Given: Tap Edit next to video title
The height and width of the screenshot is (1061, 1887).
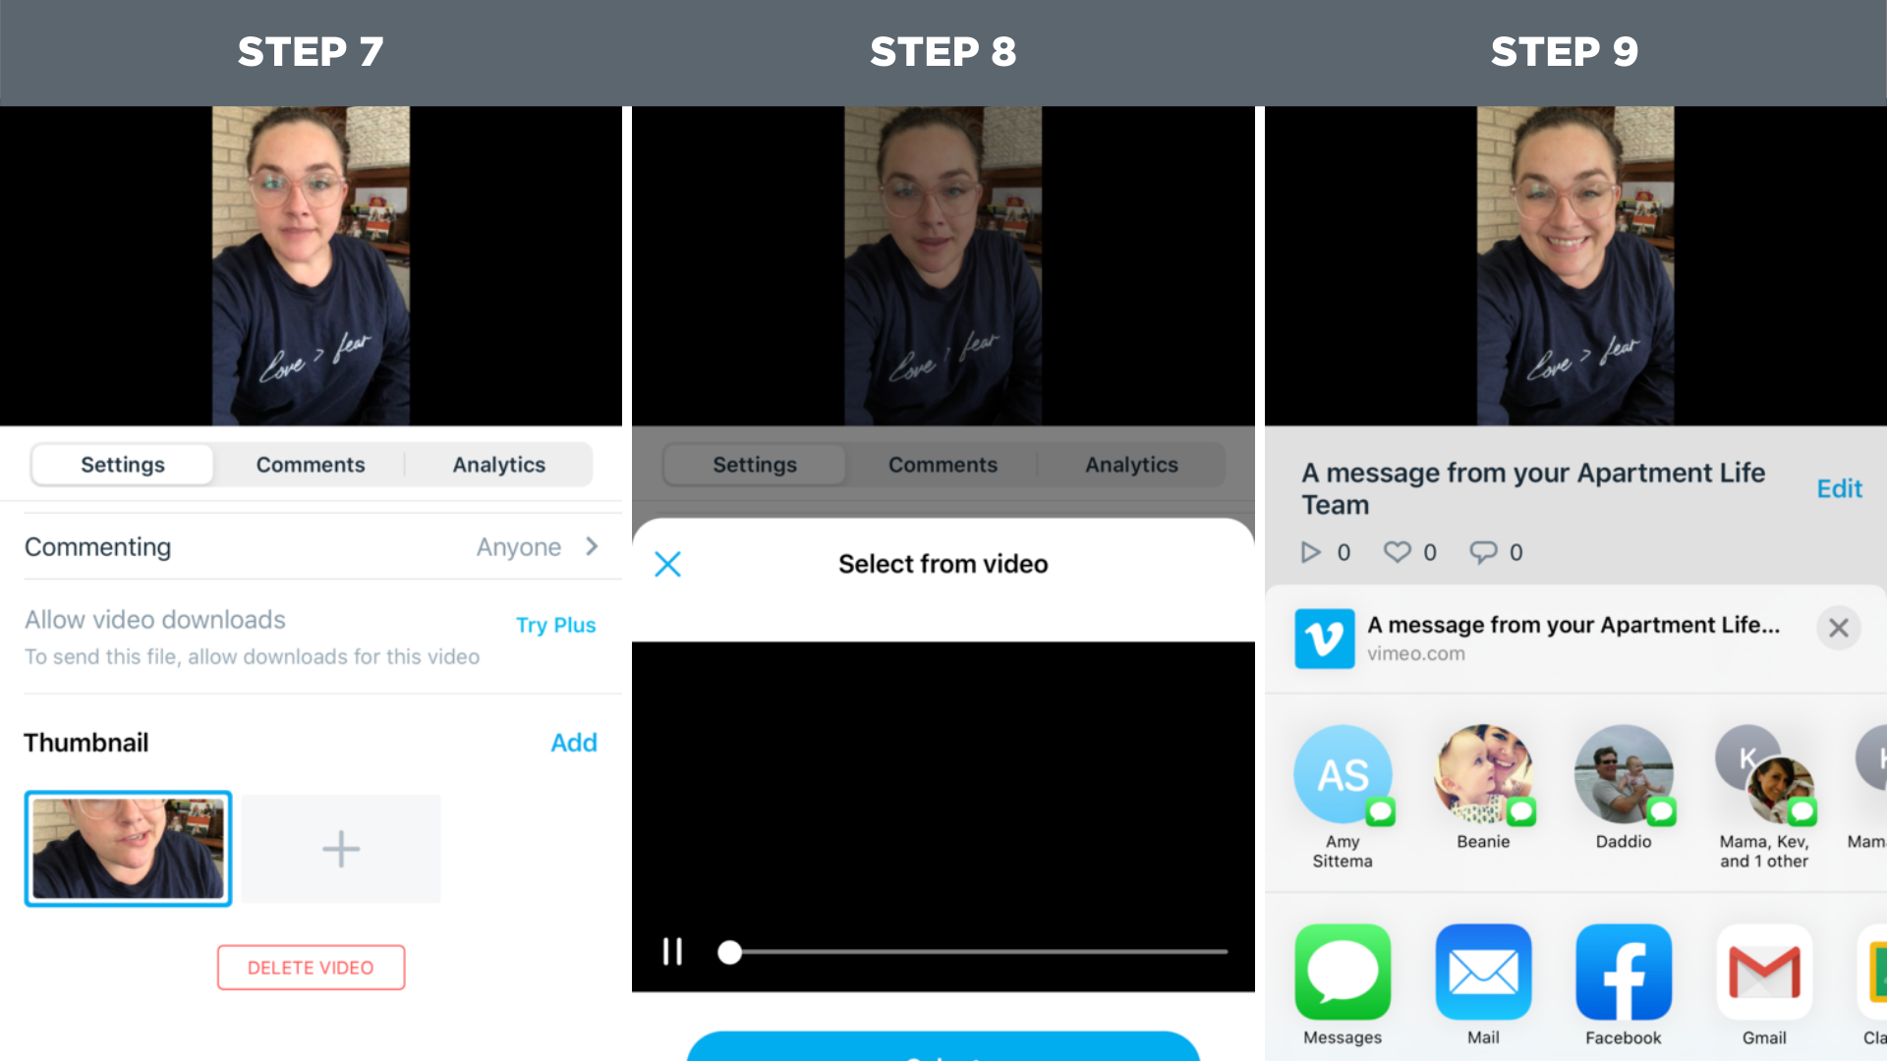Looking at the screenshot, I should pyautogui.click(x=1839, y=488).
